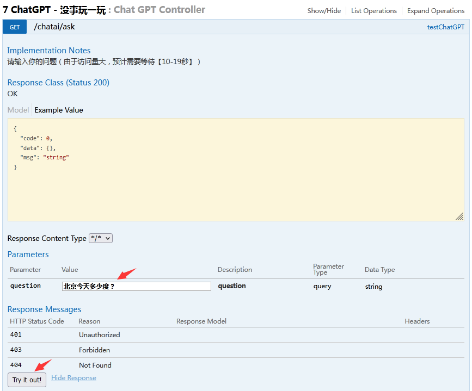472x391 pixels.
Task: Open the Response Content Type dropdown
Action: click(x=101, y=238)
